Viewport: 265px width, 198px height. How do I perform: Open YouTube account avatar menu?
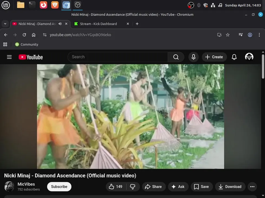pyautogui.click(x=249, y=57)
